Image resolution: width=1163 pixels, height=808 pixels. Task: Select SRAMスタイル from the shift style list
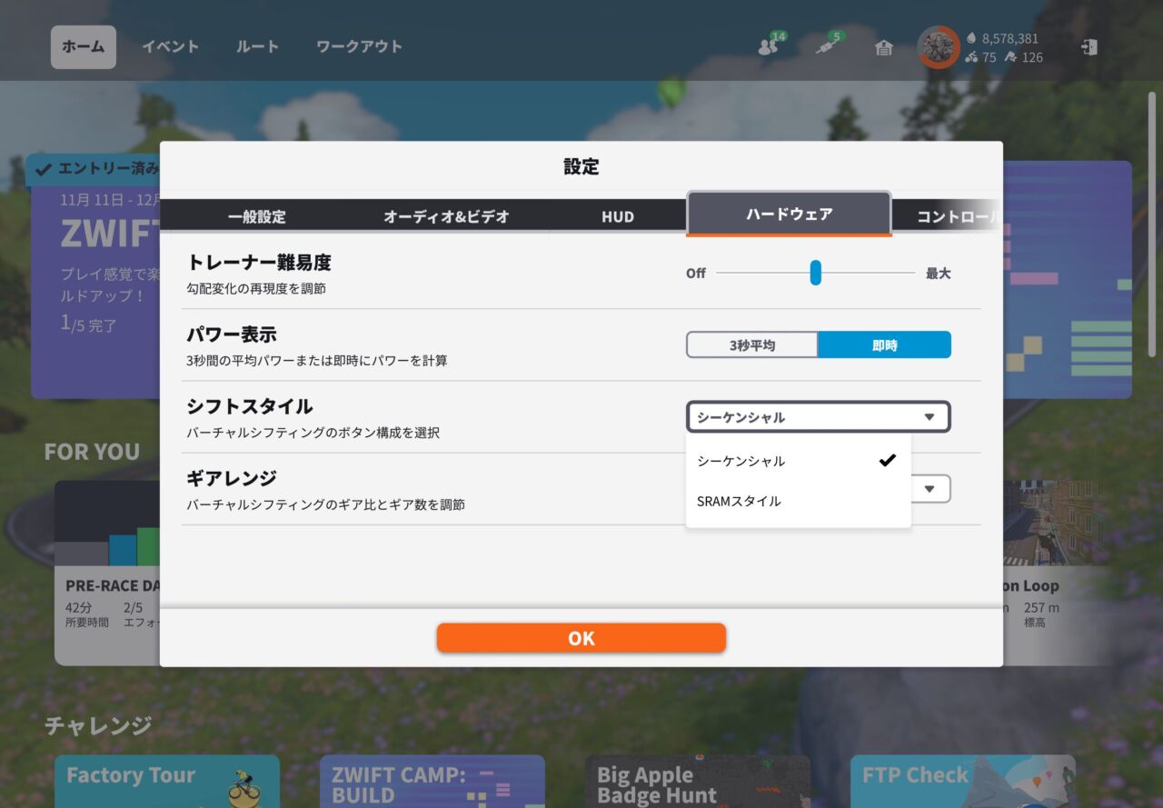click(x=798, y=500)
